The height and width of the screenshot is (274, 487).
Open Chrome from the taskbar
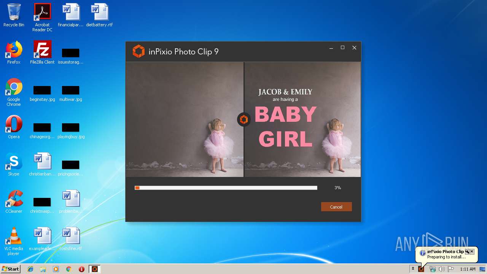[69, 269]
